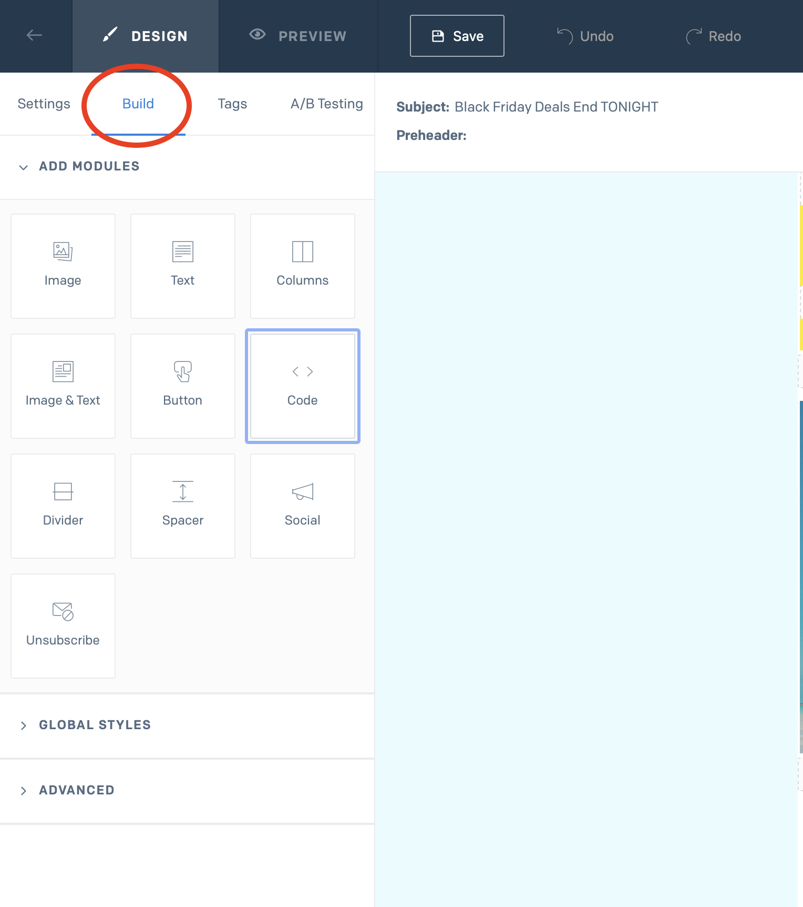Choose the Columns module
The image size is (803, 907).
(x=302, y=266)
